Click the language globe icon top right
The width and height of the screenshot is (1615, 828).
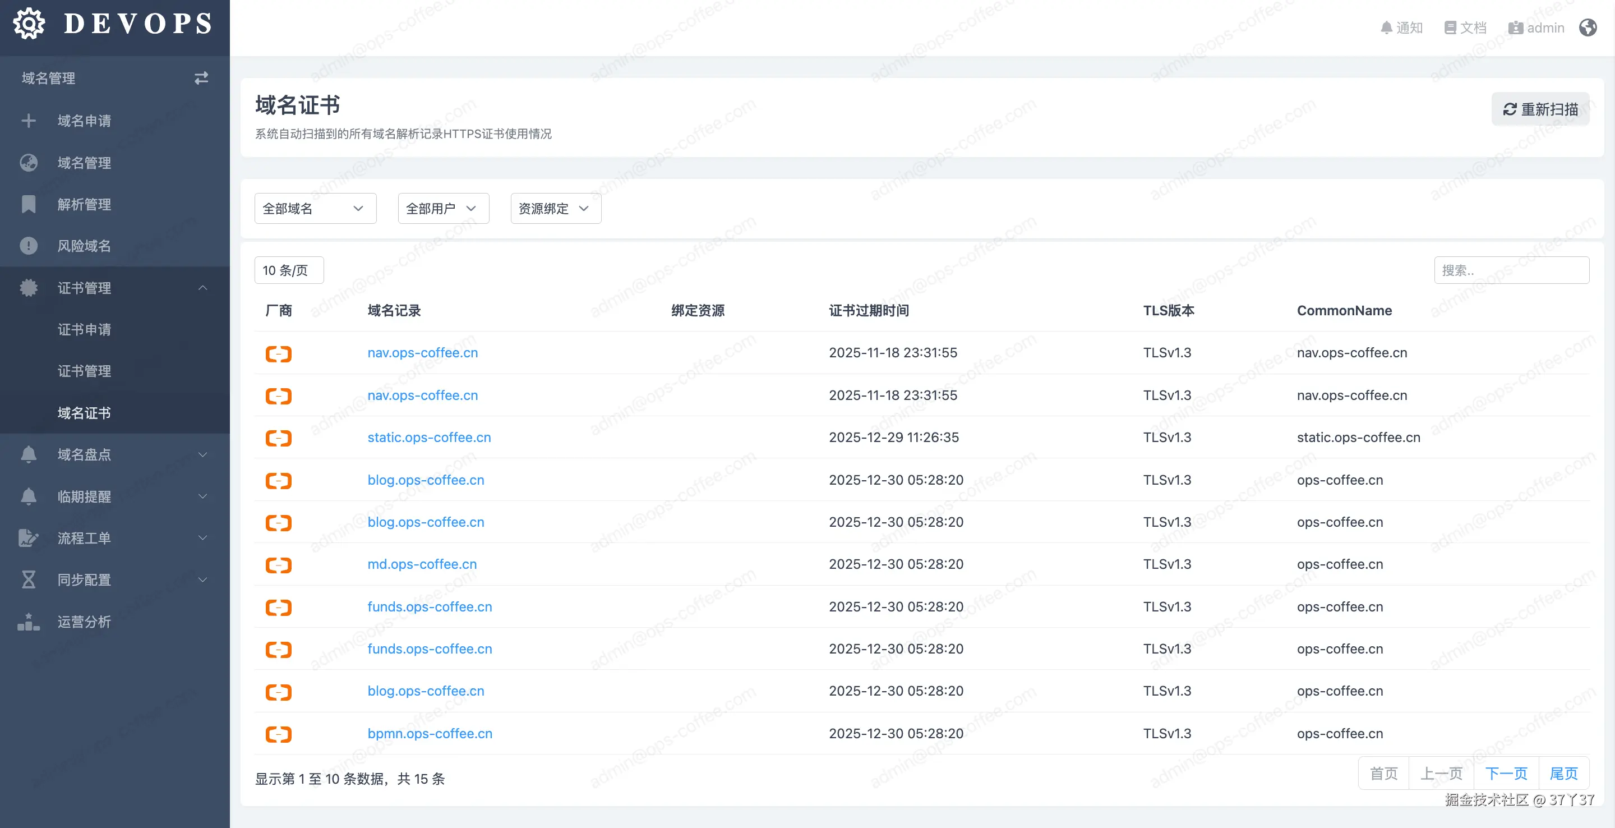click(1588, 27)
